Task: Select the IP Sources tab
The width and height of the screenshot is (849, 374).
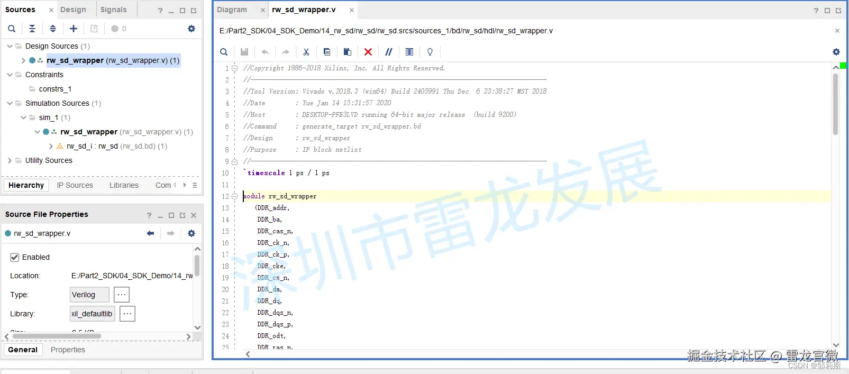Action: pos(75,185)
